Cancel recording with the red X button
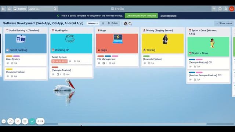 point(18,121)
